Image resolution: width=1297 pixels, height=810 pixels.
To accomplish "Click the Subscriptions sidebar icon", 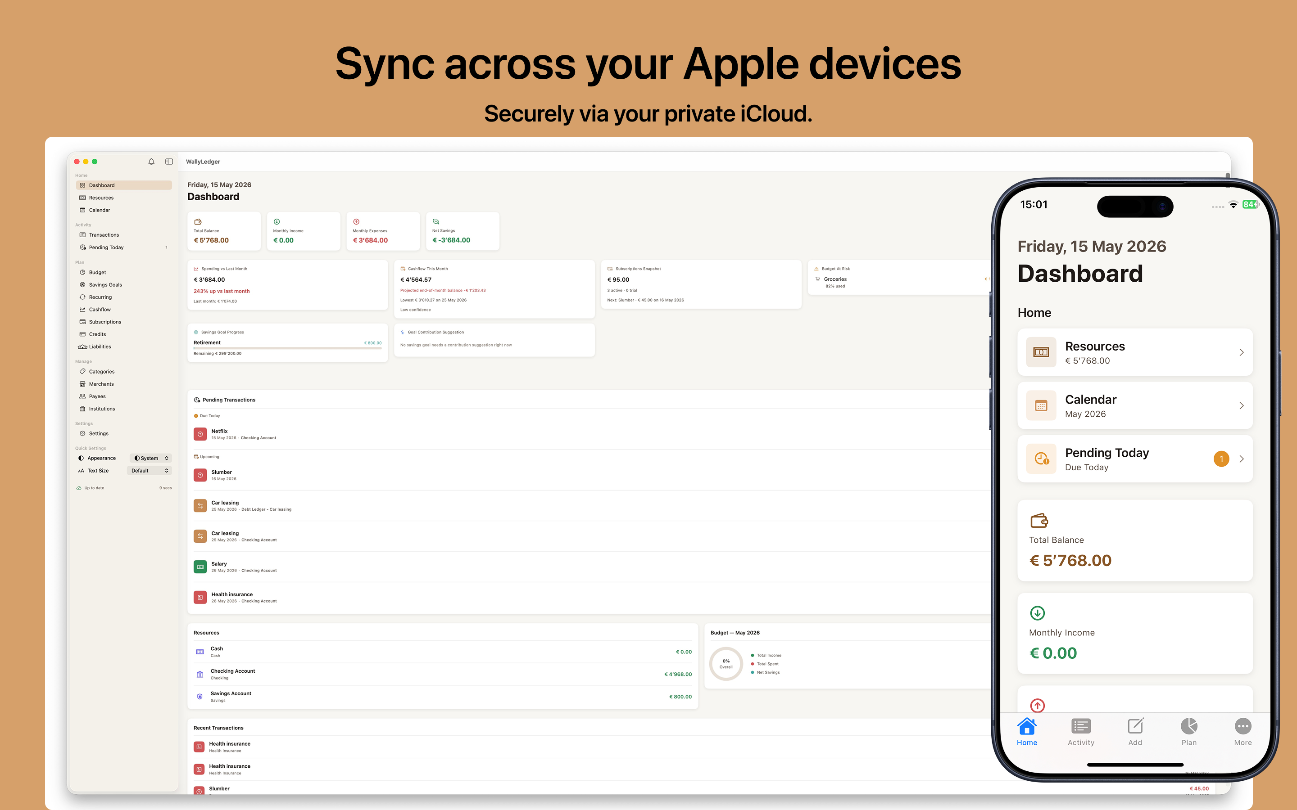I will [x=82, y=321].
